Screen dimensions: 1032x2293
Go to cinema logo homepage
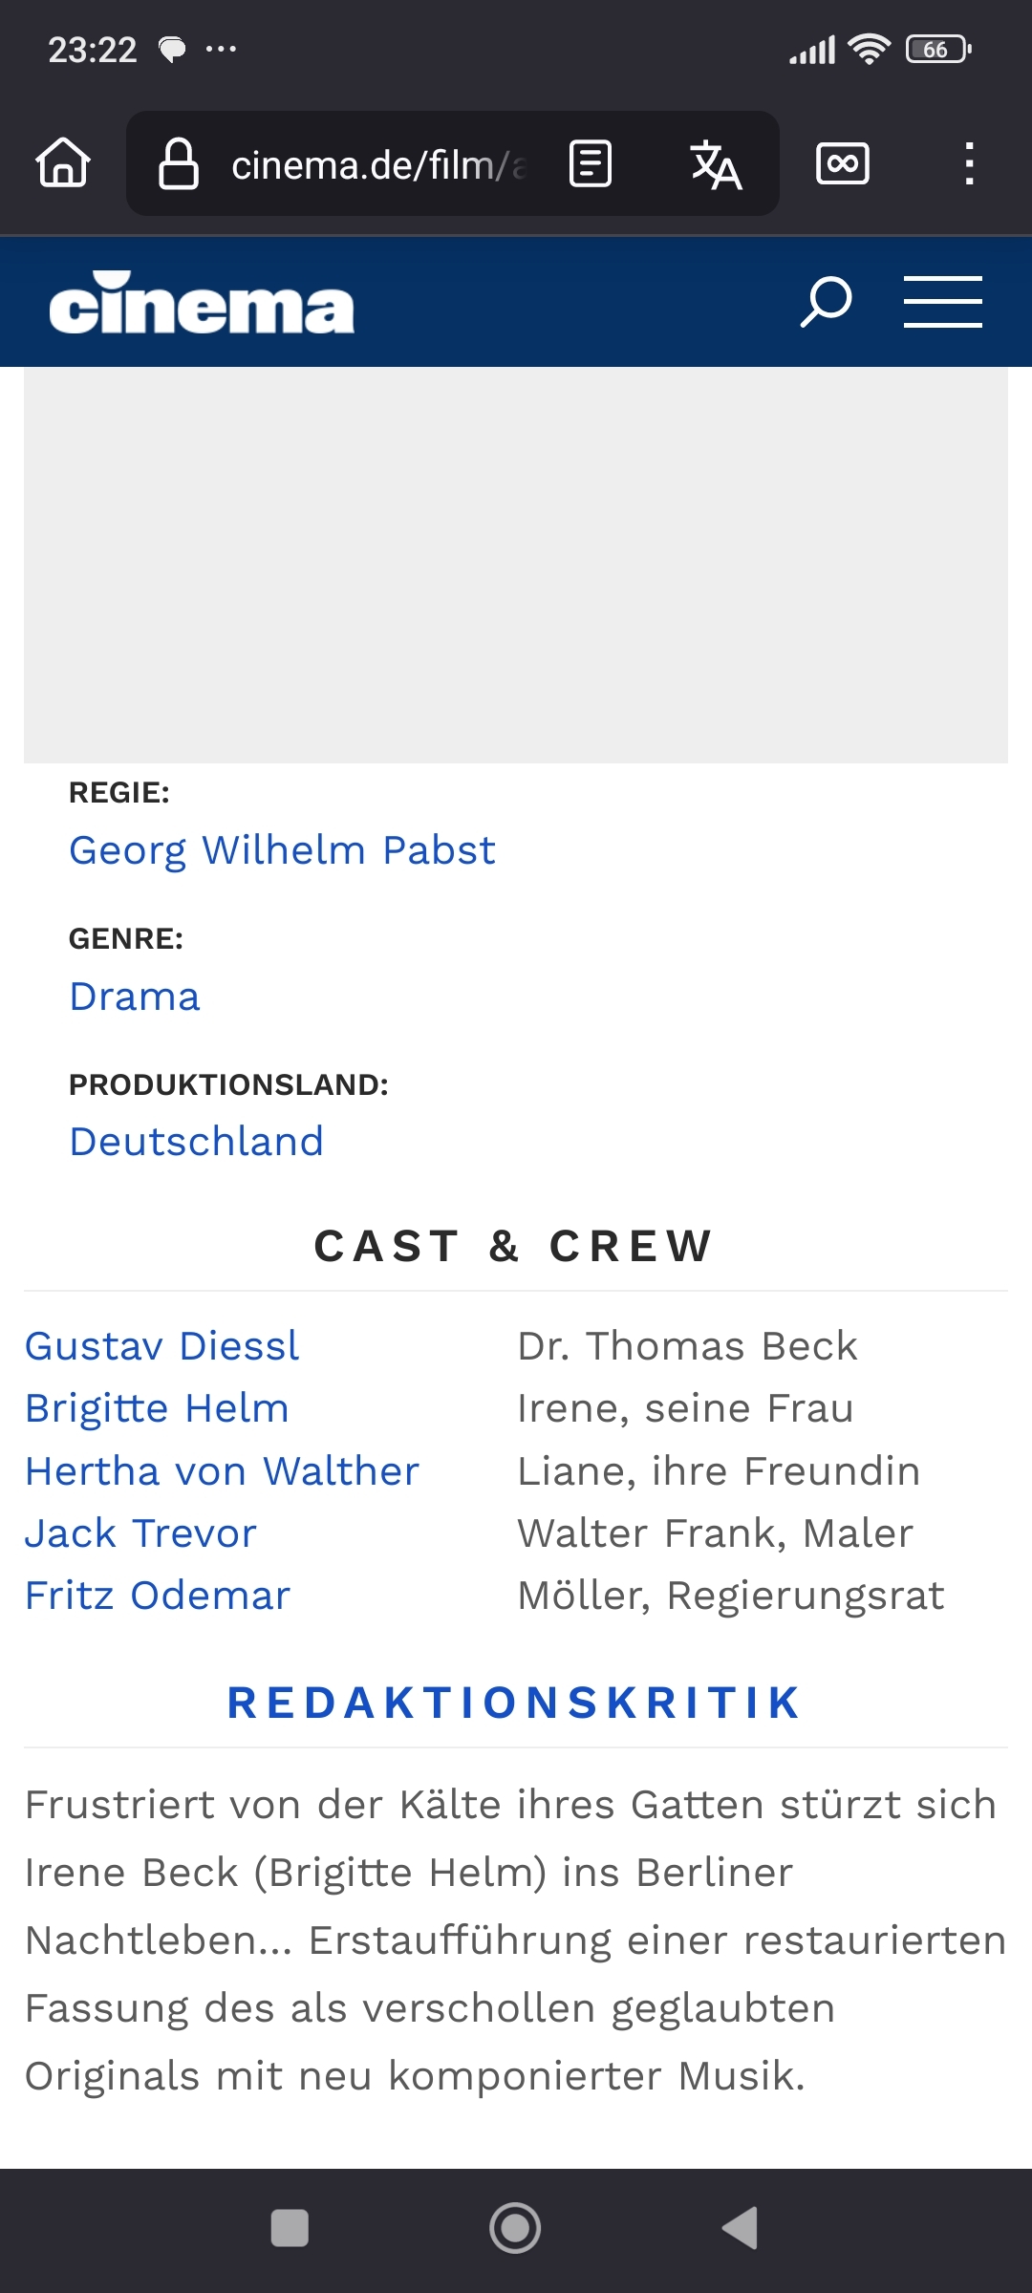point(202,304)
